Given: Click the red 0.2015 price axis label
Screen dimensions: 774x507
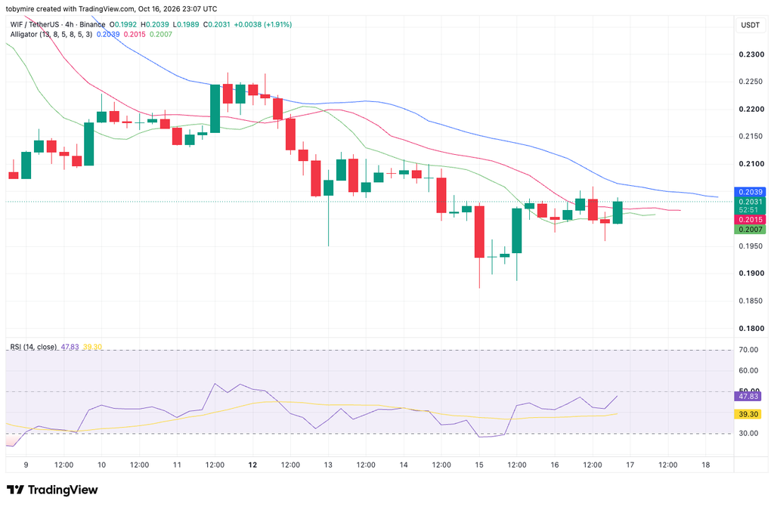Looking at the screenshot, I should (750, 220).
